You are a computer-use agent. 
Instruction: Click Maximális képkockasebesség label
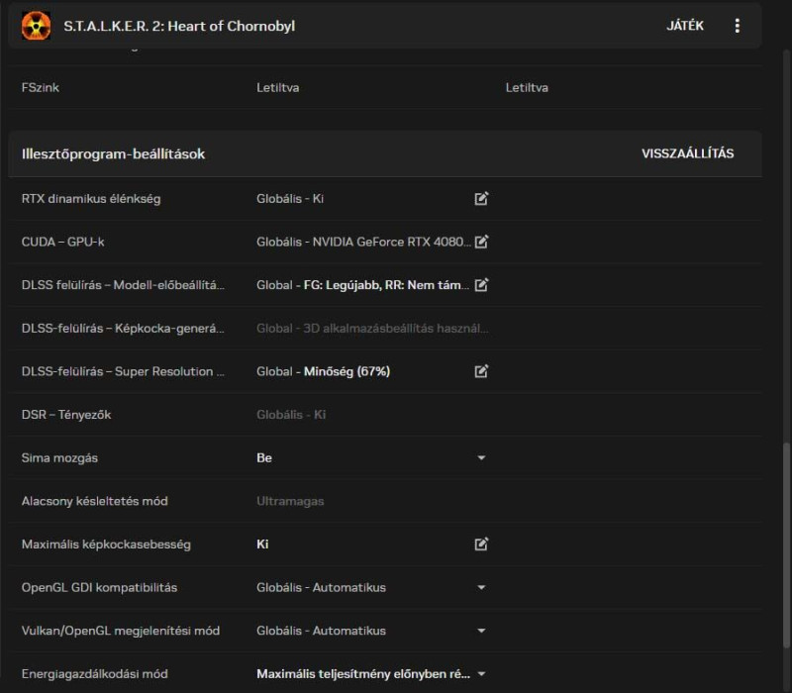(x=106, y=544)
